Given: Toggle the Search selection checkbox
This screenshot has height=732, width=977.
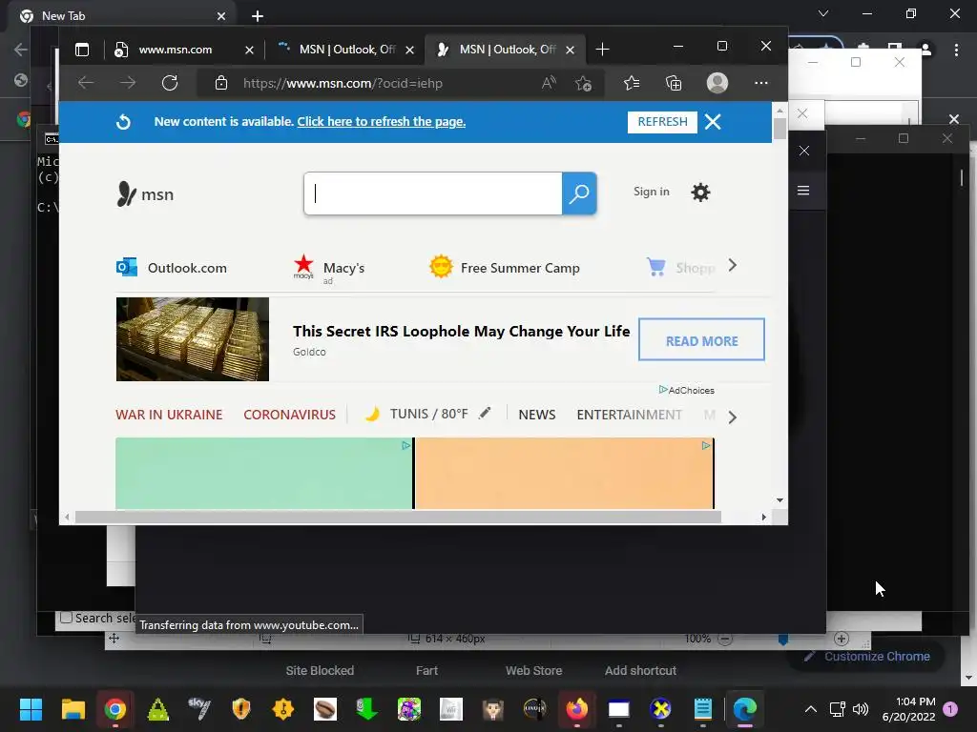Looking at the screenshot, I should pos(66,618).
